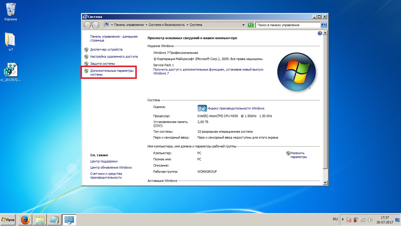
Task: Click the Service Pack 1 text
Action: [164, 65]
